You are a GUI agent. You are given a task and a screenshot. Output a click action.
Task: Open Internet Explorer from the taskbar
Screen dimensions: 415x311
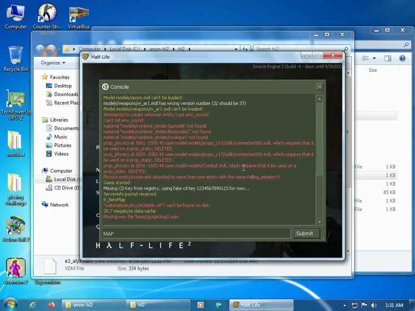33,305
